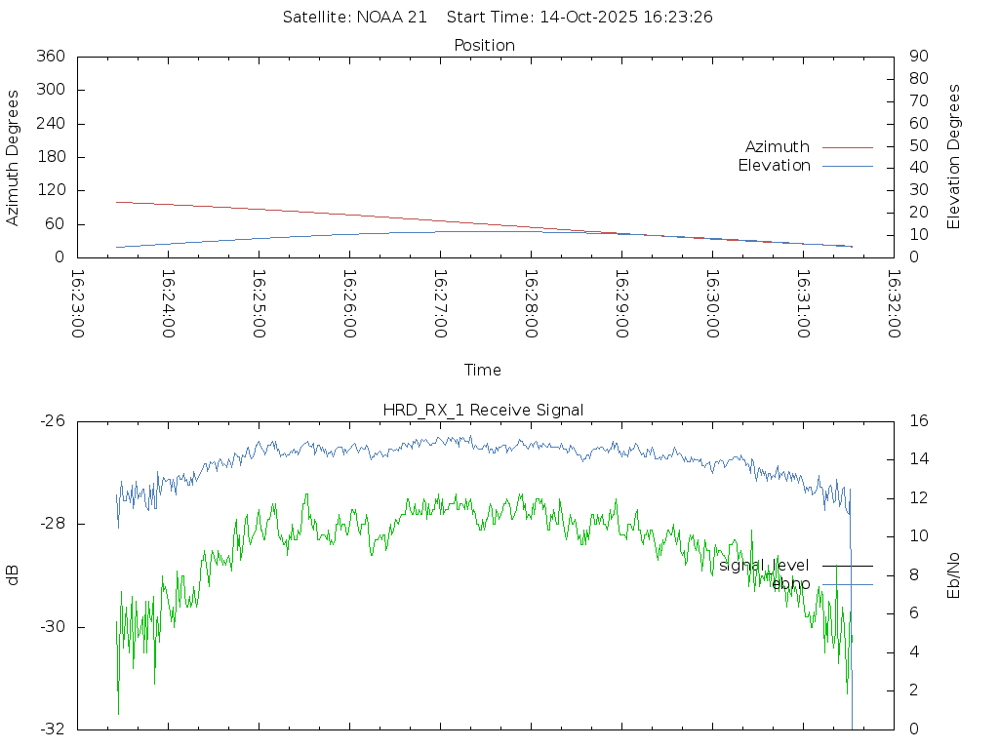This screenshot has height=749, width=999.
Task: Click the 16:32:00 time tick label
Action: point(893,304)
